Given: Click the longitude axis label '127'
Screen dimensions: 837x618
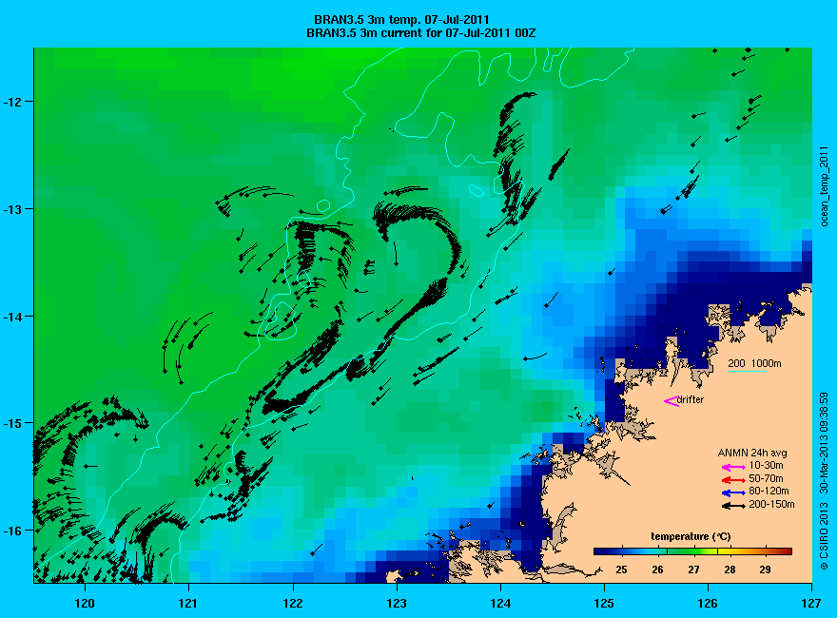Looking at the screenshot, I should pyautogui.click(x=811, y=604).
